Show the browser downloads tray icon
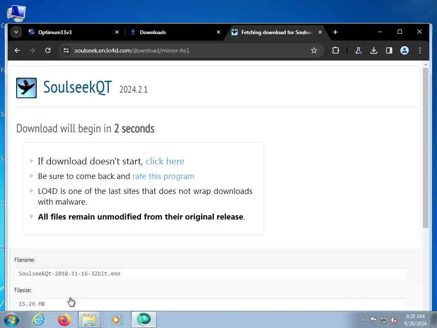This screenshot has height=328, width=437. (x=374, y=50)
